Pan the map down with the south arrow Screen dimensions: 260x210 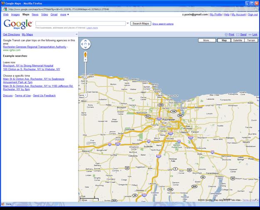[85, 48]
